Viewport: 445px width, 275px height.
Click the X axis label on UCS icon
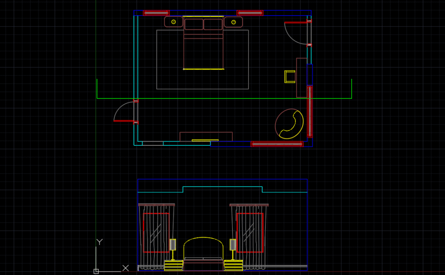pyautogui.click(x=126, y=268)
